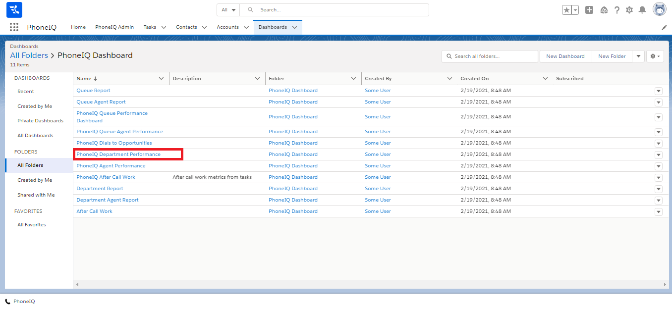Image resolution: width=672 pixels, height=309 pixels.
Task: Click the New Dashboard button
Action: pos(565,56)
